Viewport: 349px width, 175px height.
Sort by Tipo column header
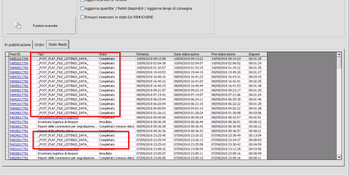point(68,54)
